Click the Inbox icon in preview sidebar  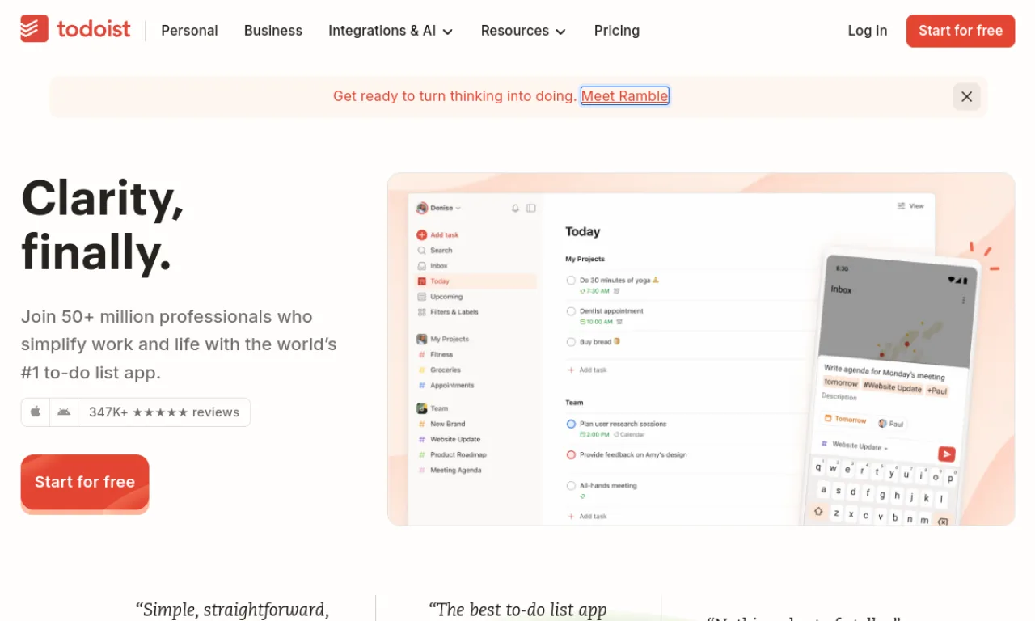coord(421,266)
